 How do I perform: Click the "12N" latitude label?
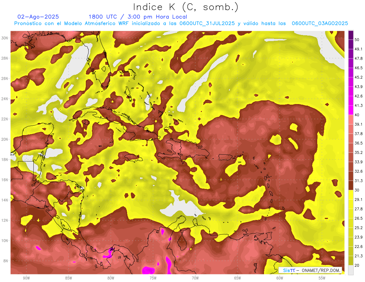click(5, 220)
